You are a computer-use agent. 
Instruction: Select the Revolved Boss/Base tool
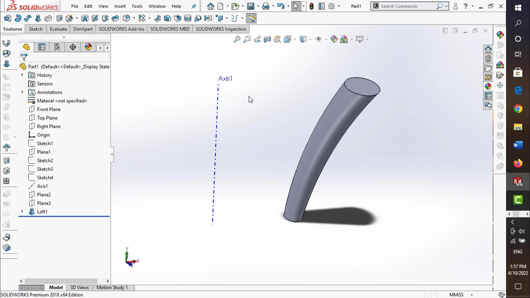(x=18, y=18)
